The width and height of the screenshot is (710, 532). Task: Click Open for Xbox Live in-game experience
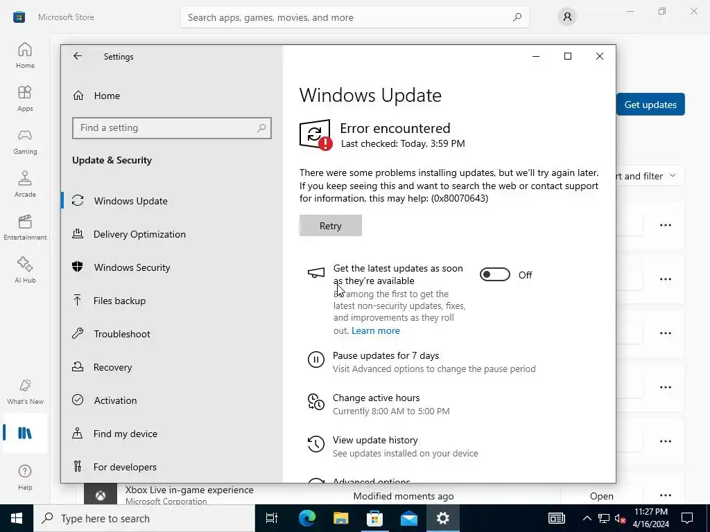(x=601, y=496)
